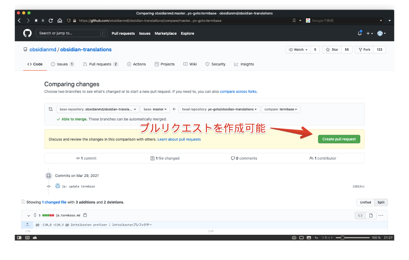Open the browser home page icon
This screenshot has width=409, height=260.
(60, 20)
